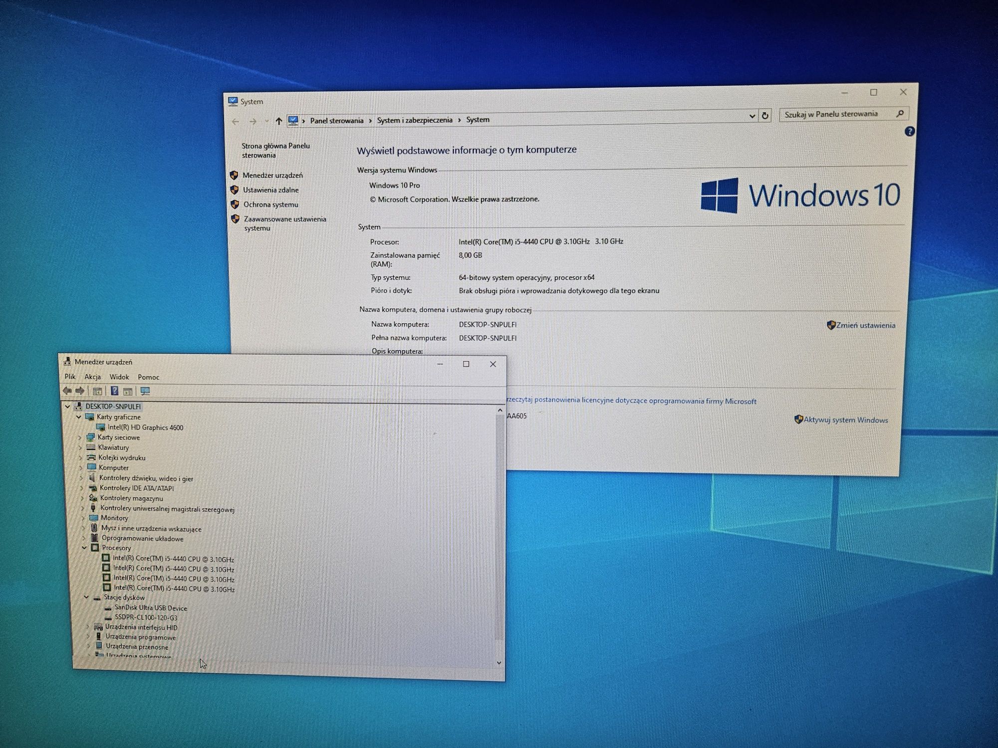The image size is (998, 748).
Task: Expand the Klawiatury category
Action: point(80,447)
